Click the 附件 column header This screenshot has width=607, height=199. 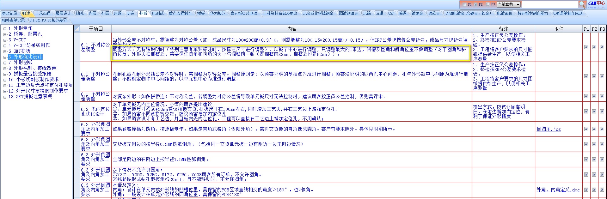tap(559, 29)
